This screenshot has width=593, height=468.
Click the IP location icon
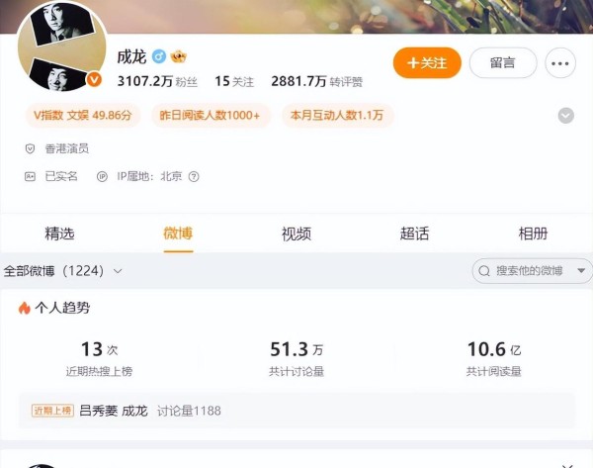[x=102, y=177]
